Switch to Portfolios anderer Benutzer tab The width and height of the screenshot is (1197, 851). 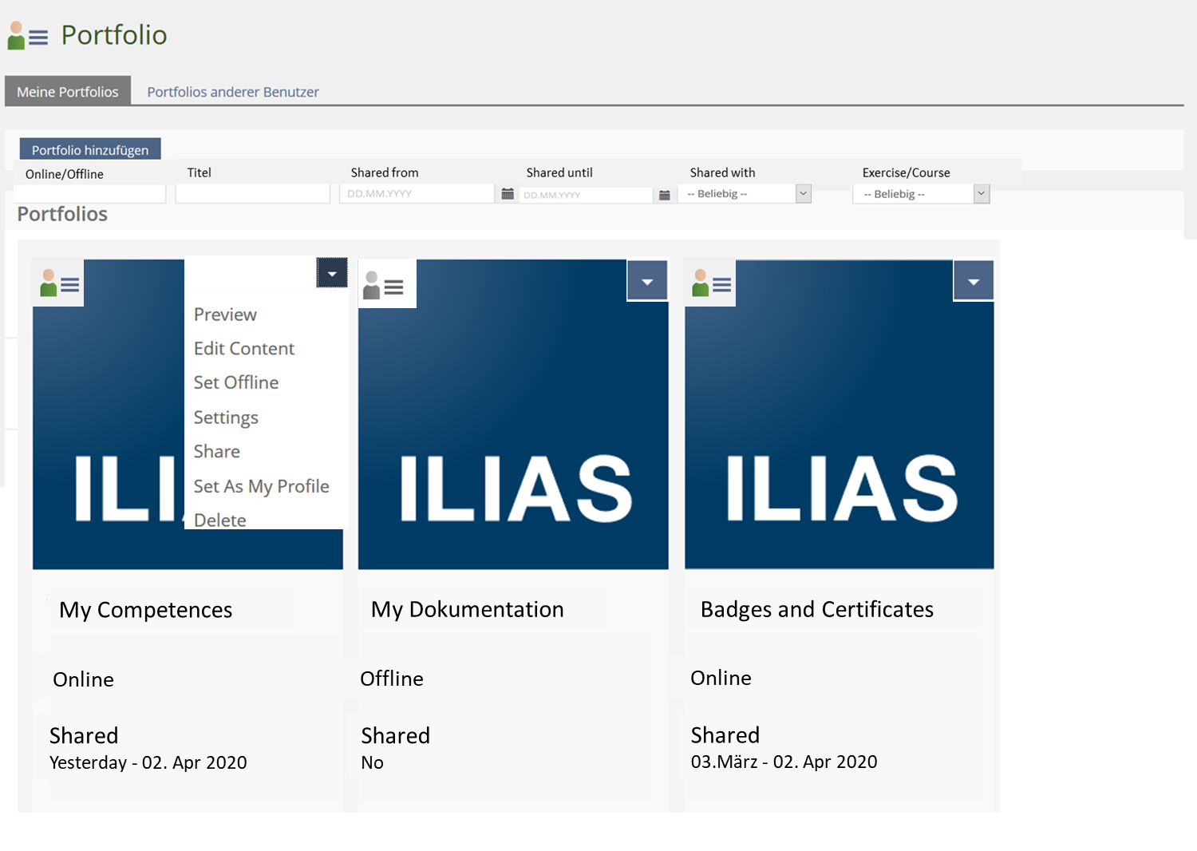[x=233, y=92]
